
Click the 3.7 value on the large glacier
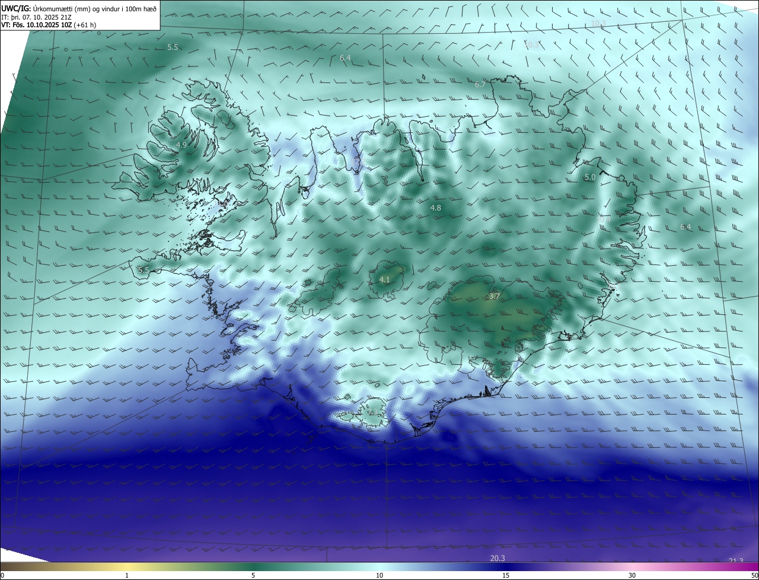(495, 297)
